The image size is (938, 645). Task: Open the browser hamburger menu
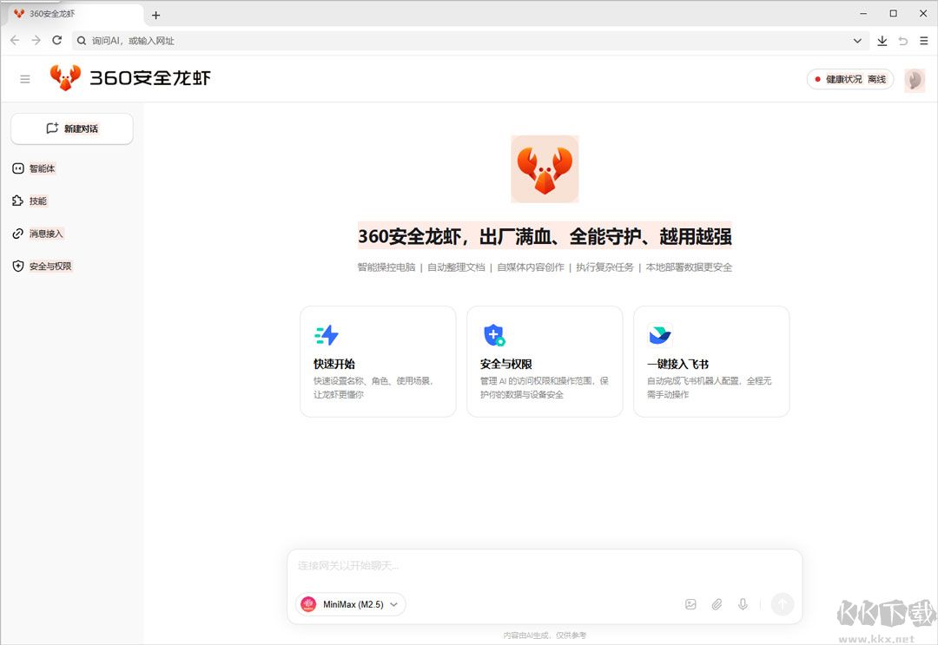(x=924, y=41)
